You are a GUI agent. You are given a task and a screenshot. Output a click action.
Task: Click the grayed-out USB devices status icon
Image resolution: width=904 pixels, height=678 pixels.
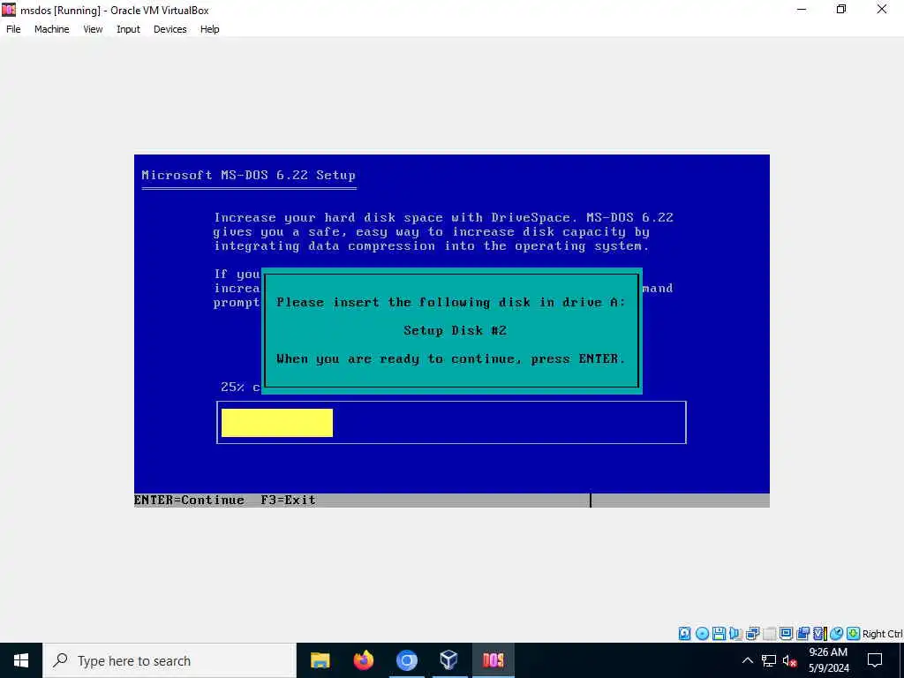point(770,634)
